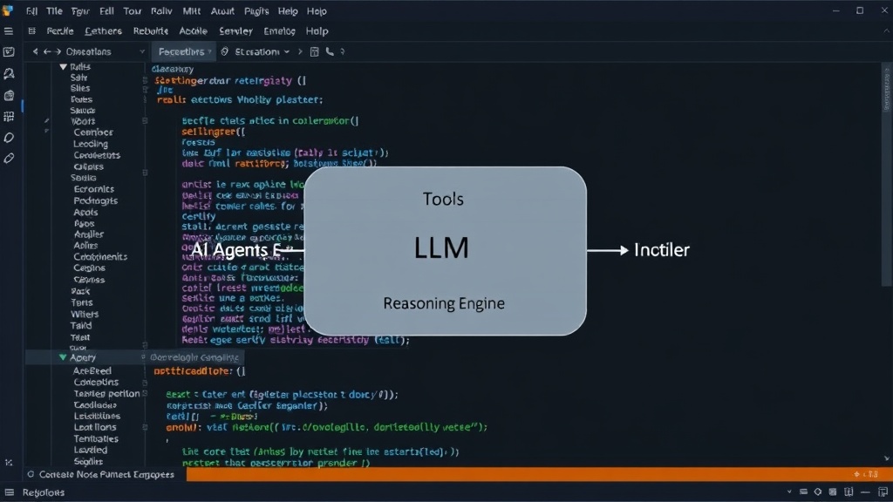Click the calculator icon in the tab toolbar
Image resolution: width=893 pixels, height=502 pixels.
pyautogui.click(x=314, y=51)
